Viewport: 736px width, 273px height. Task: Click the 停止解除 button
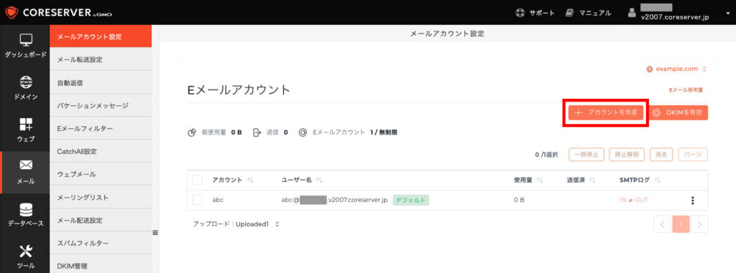(x=627, y=155)
